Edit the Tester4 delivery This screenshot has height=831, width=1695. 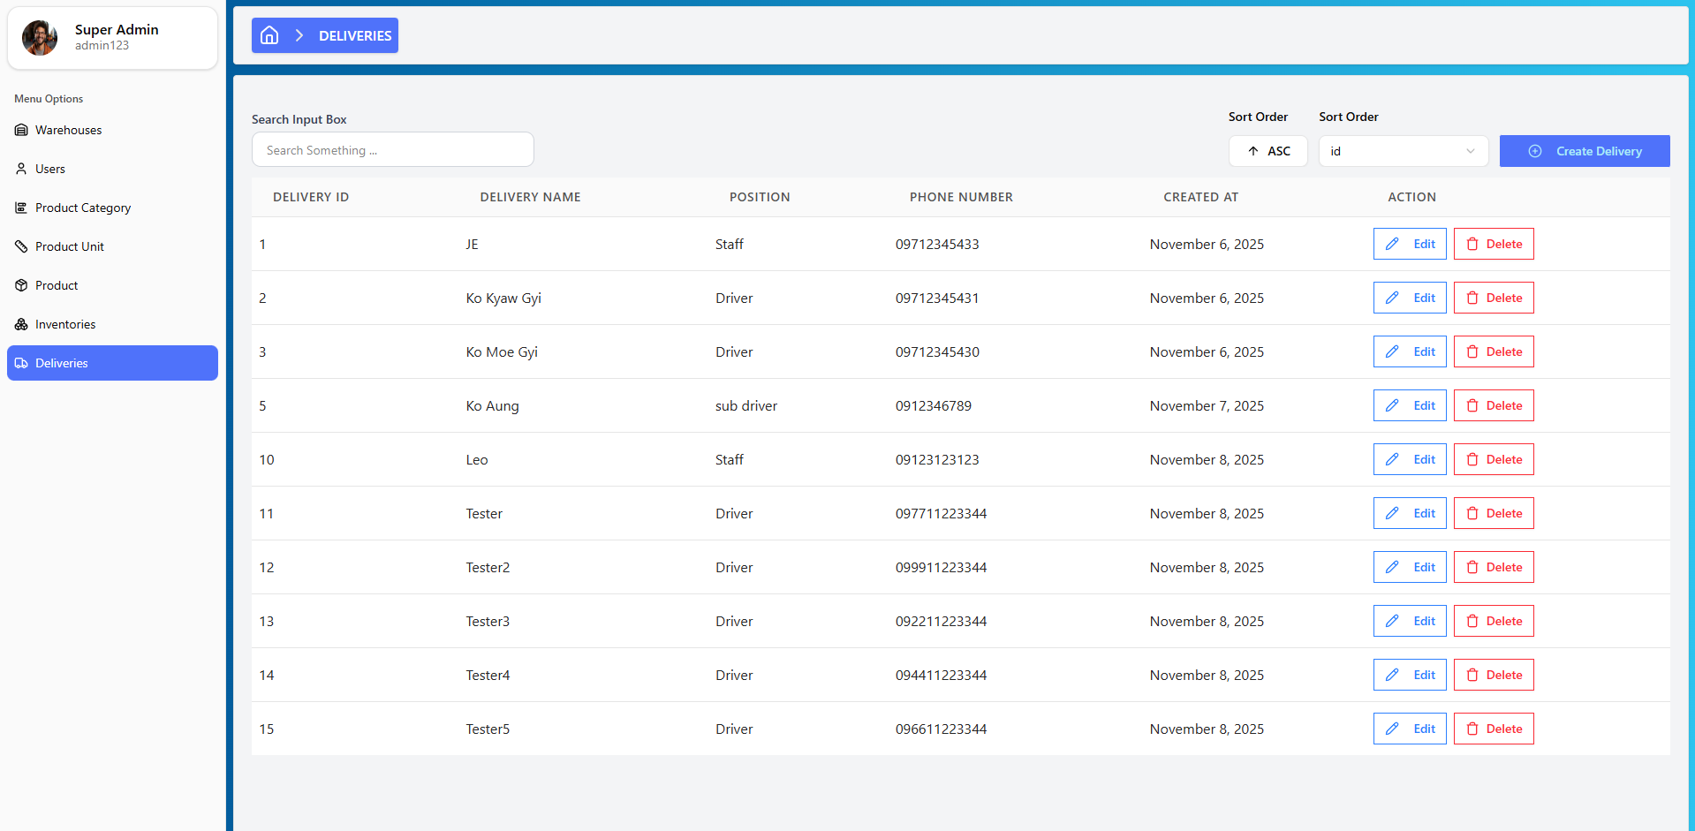(1410, 675)
